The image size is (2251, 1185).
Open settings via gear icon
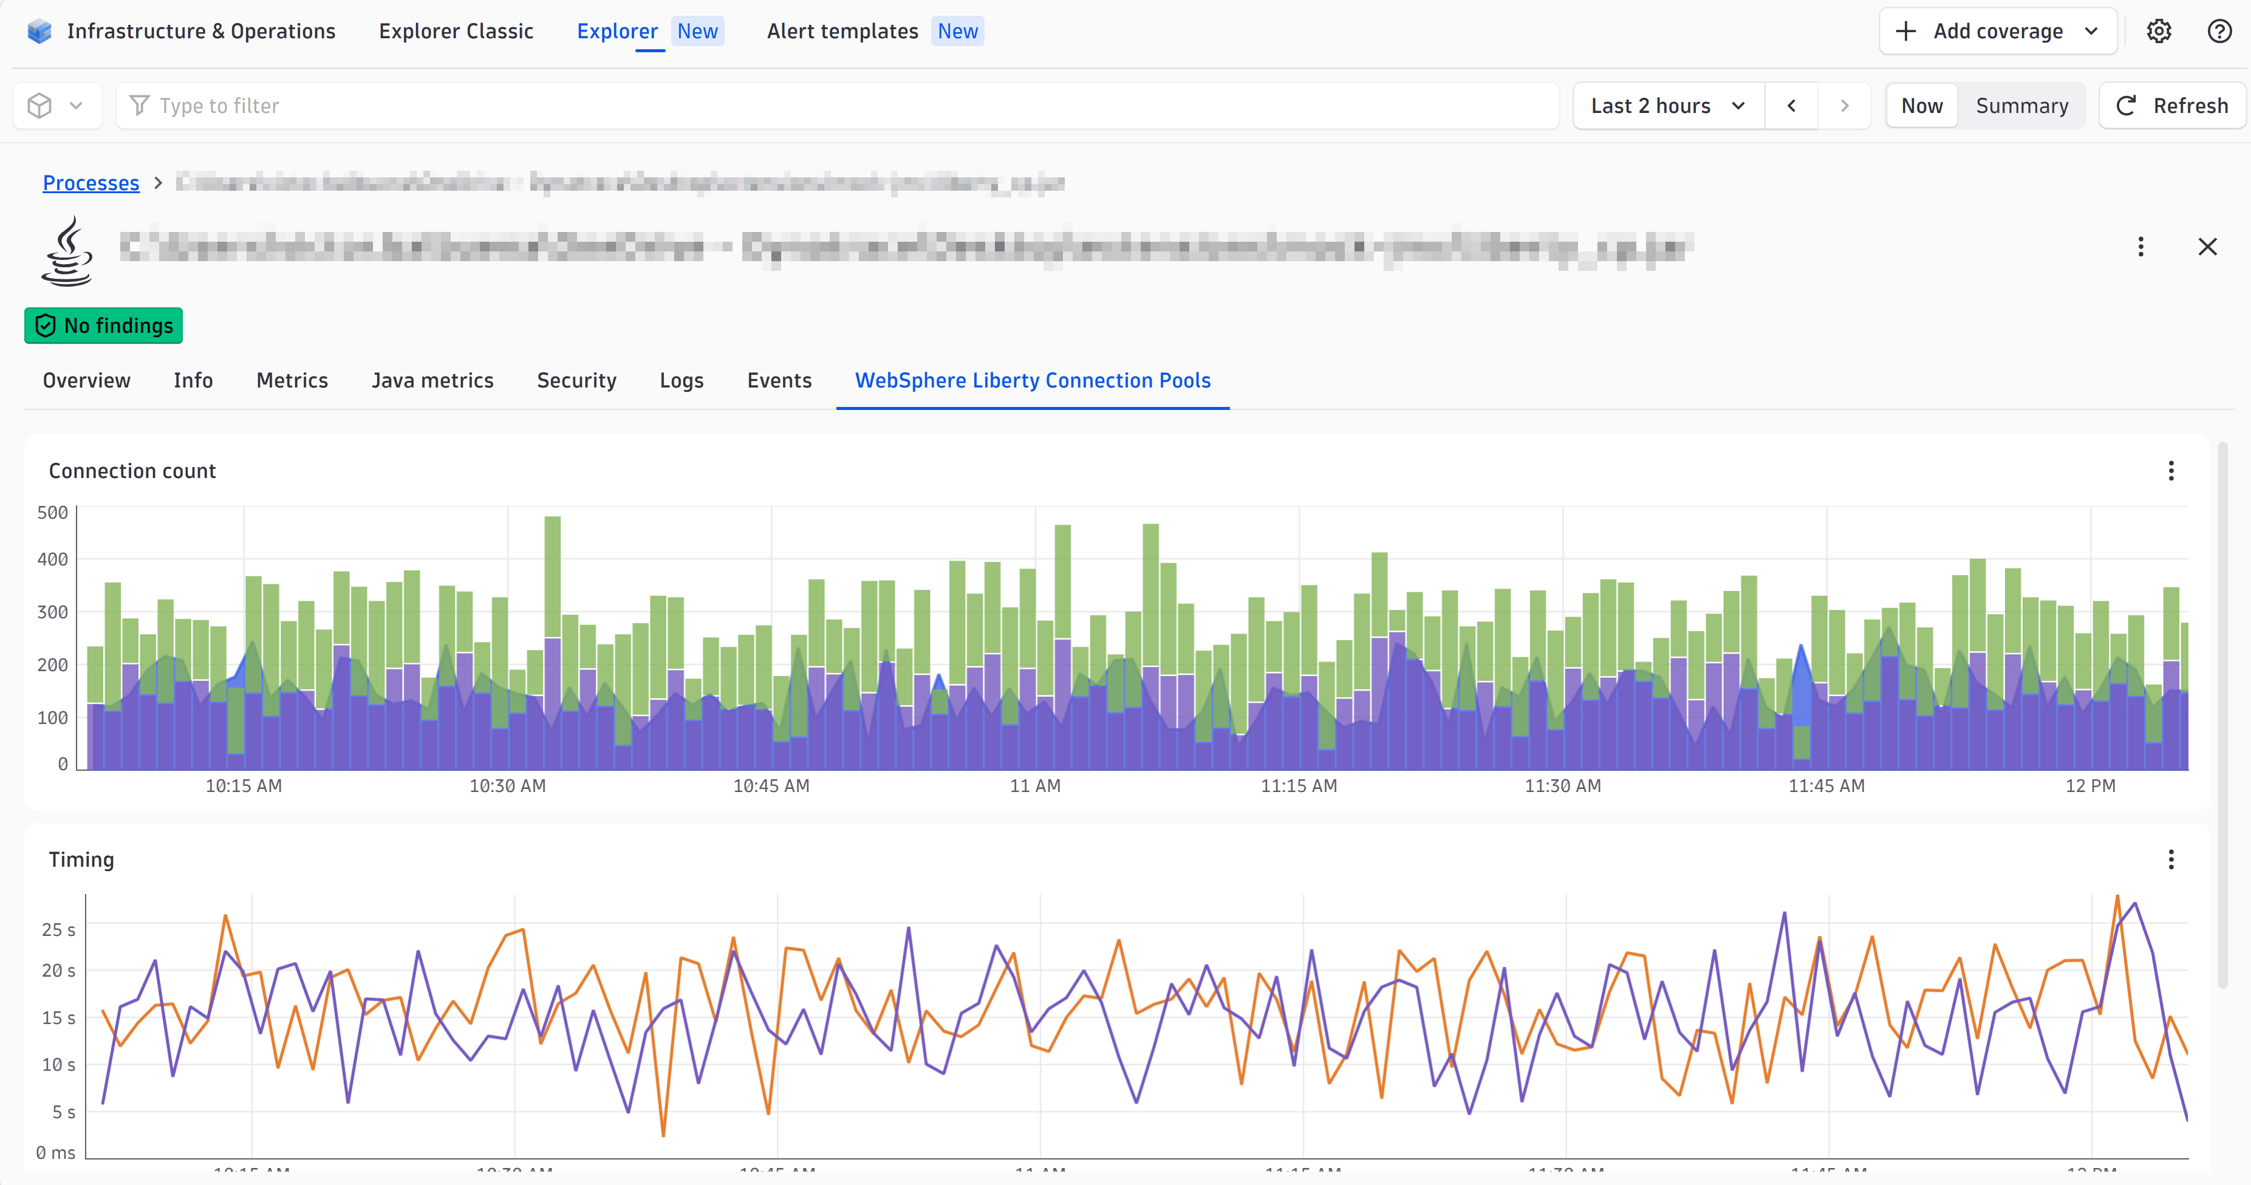2159,32
